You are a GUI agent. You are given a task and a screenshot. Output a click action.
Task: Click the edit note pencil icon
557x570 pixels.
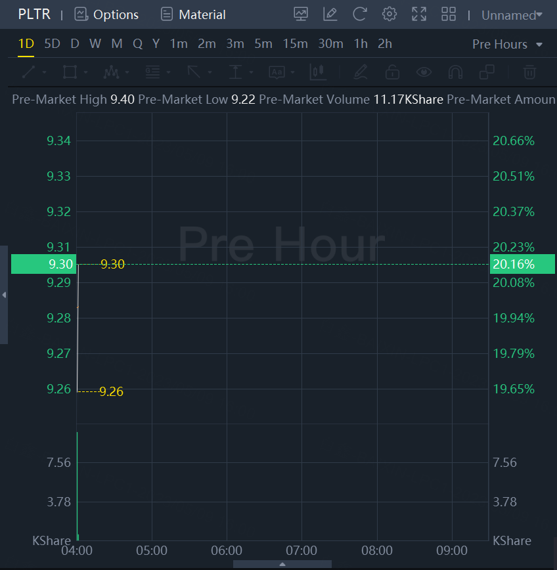pos(330,14)
